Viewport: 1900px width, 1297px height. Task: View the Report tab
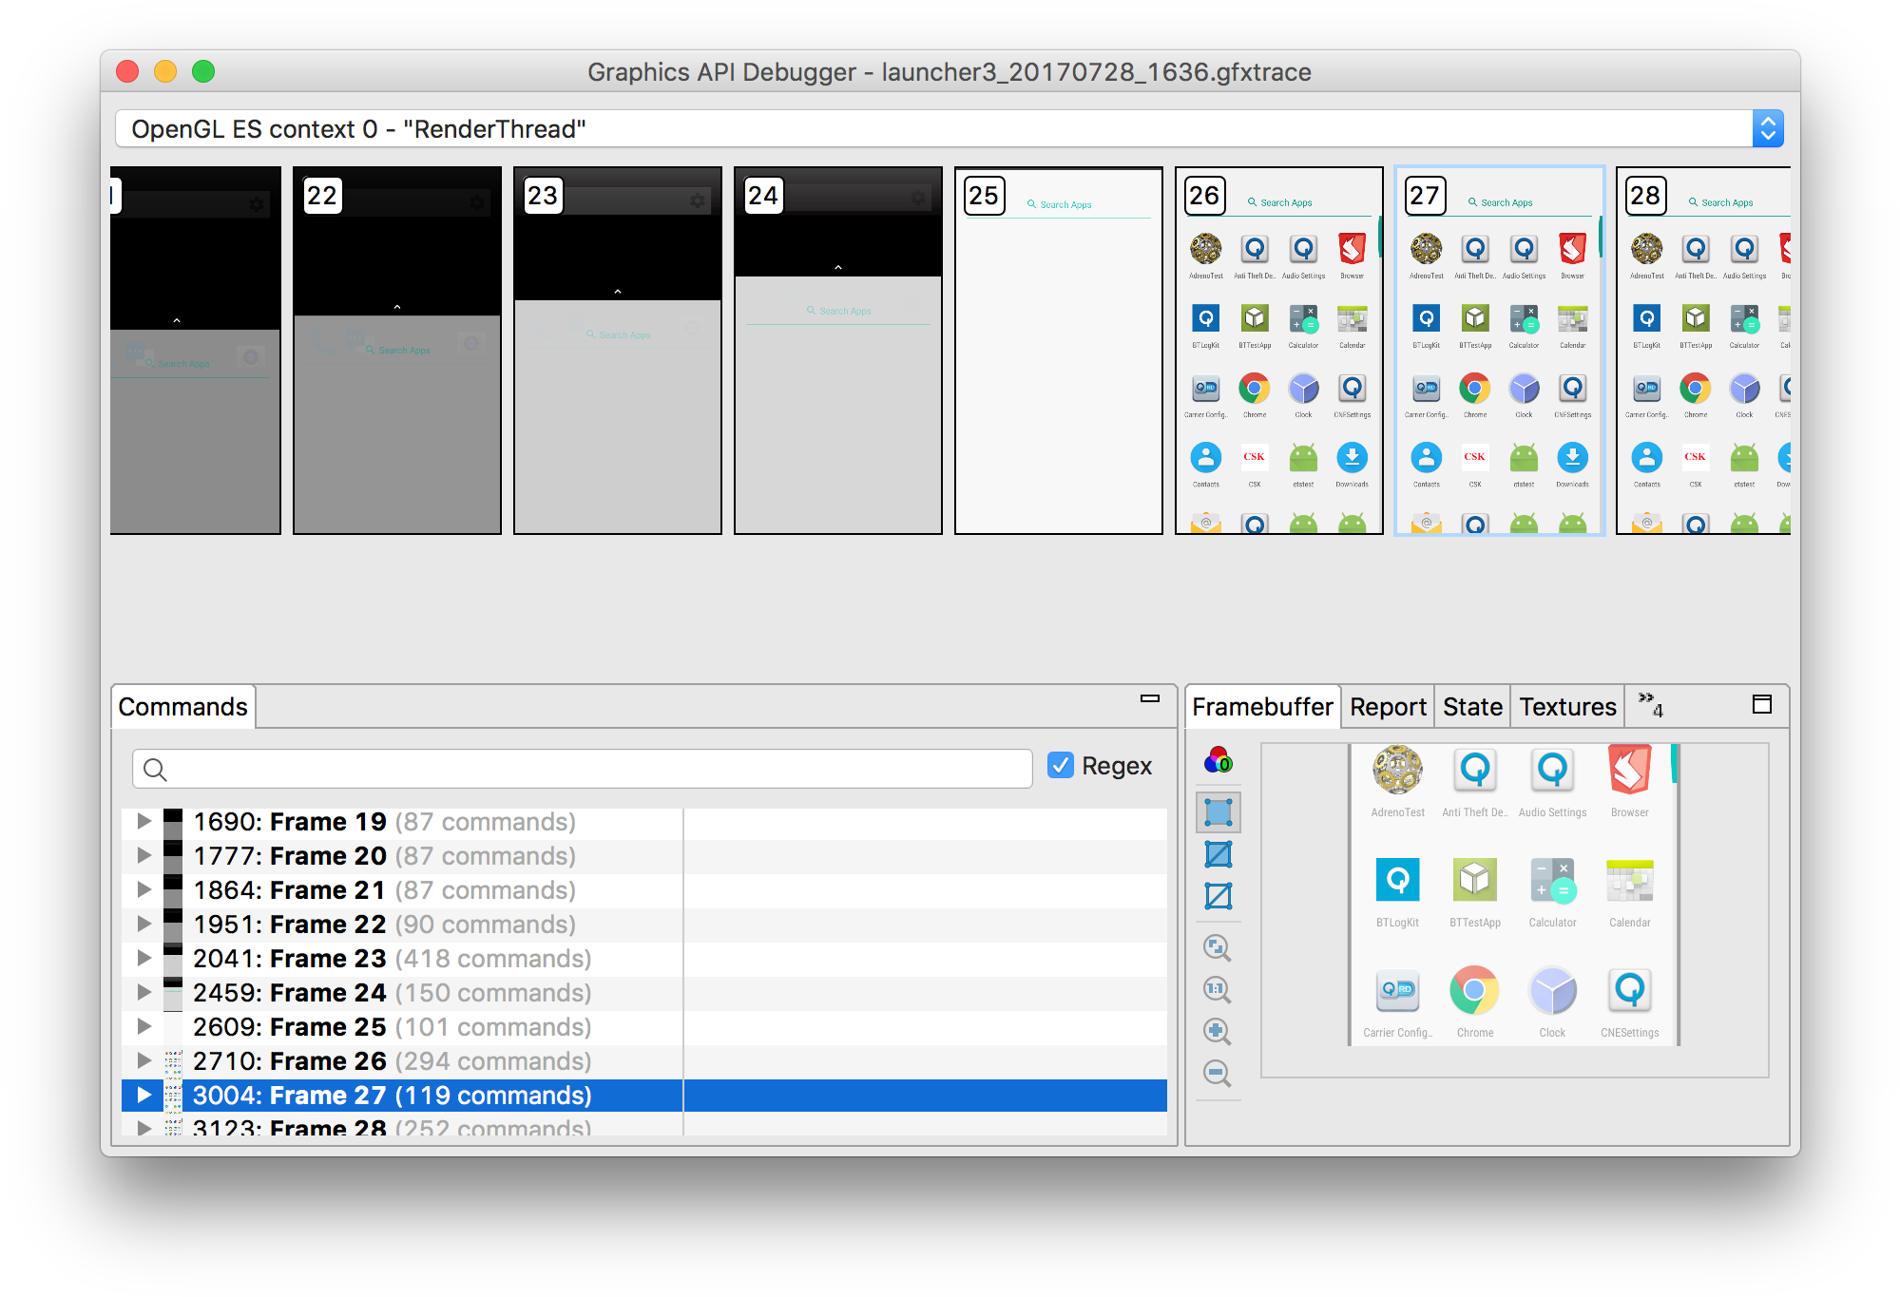point(1387,706)
